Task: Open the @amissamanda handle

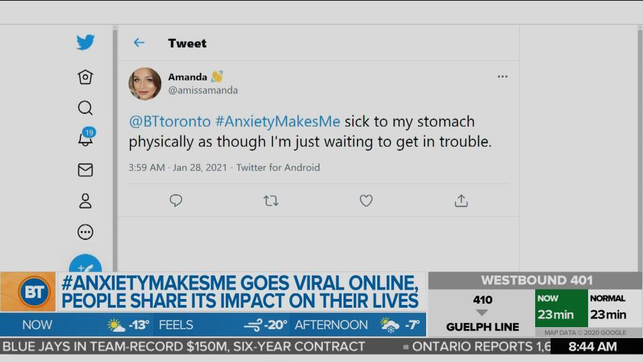Action: pos(203,90)
